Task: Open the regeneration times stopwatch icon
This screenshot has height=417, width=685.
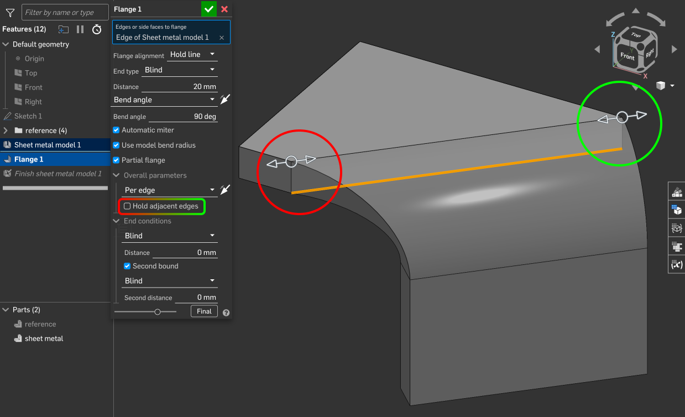Action: click(x=97, y=29)
